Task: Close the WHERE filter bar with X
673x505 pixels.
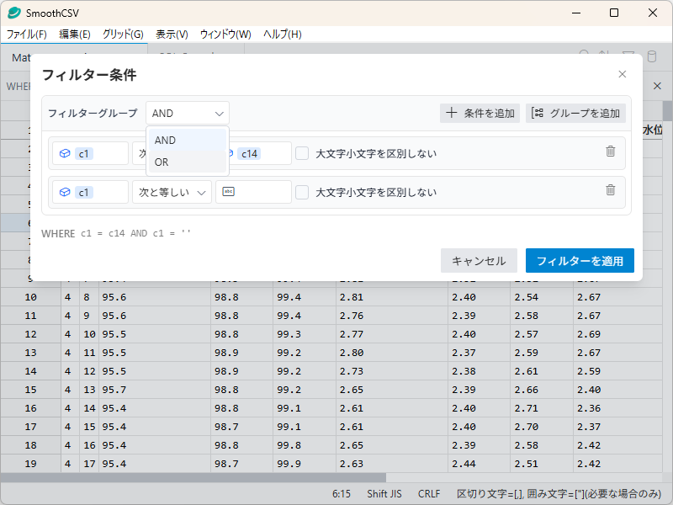Action: click(x=657, y=86)
